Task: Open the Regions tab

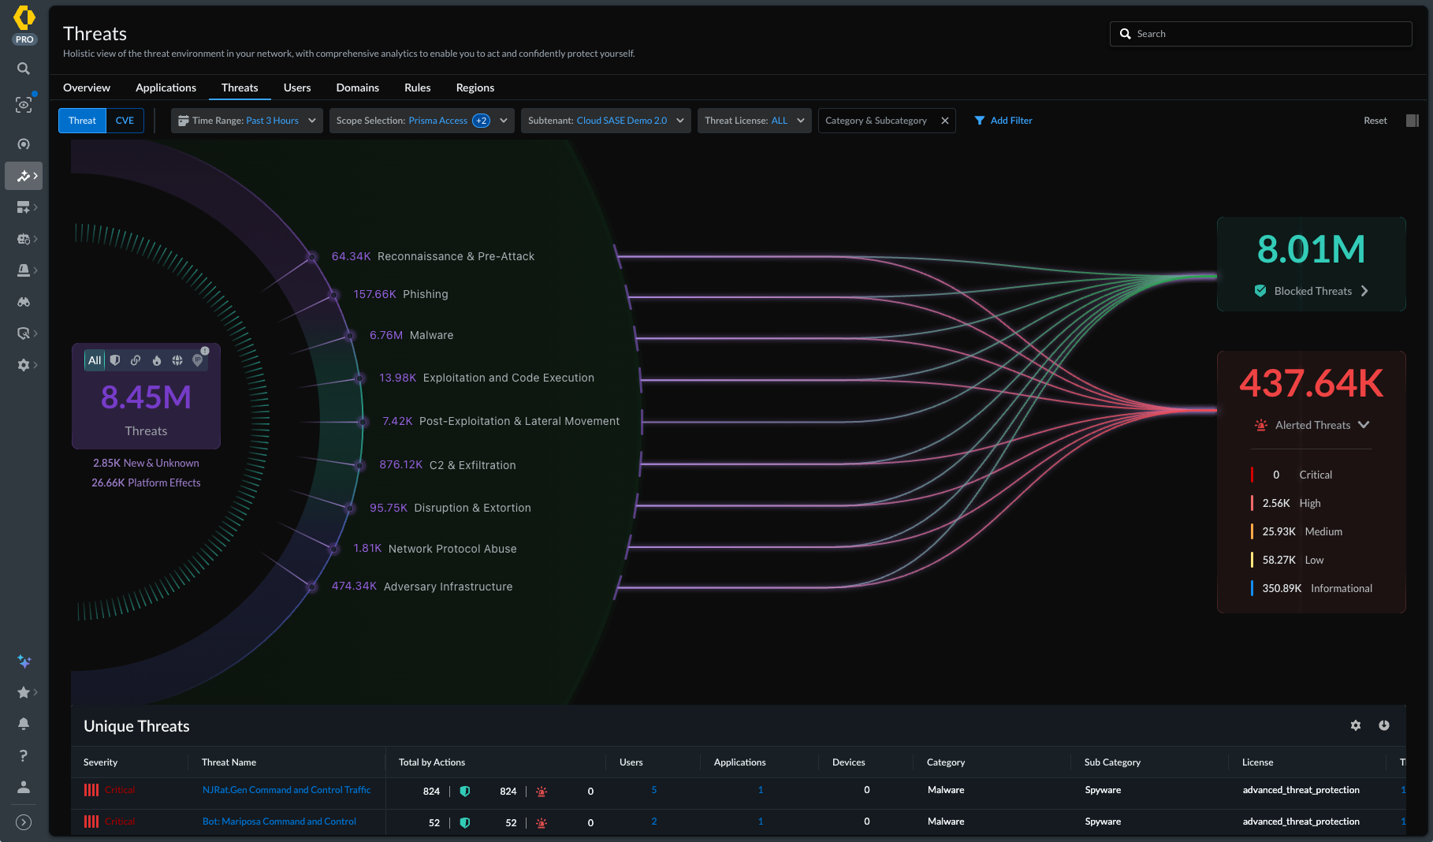Action: coord(475,88)
